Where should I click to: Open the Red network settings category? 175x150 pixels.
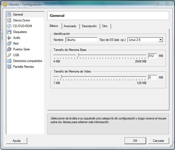16,43
